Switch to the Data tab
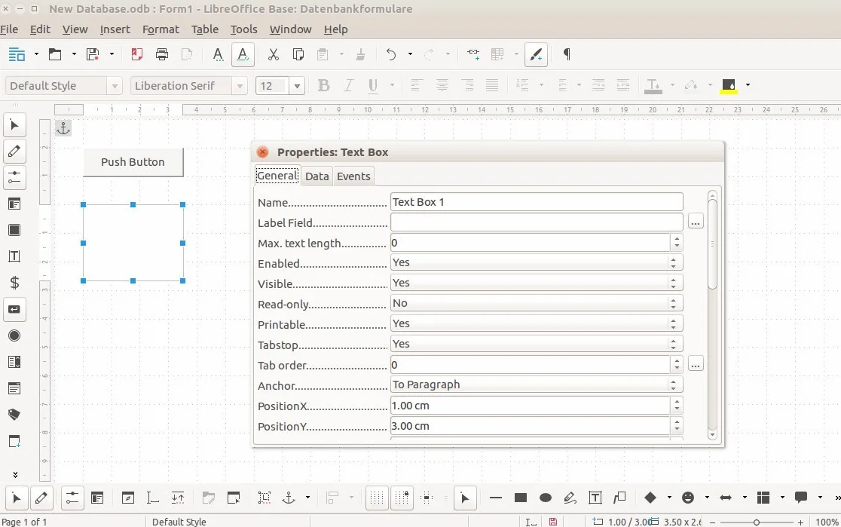This screenshot has width=841, height=527. tap(317, 176)
